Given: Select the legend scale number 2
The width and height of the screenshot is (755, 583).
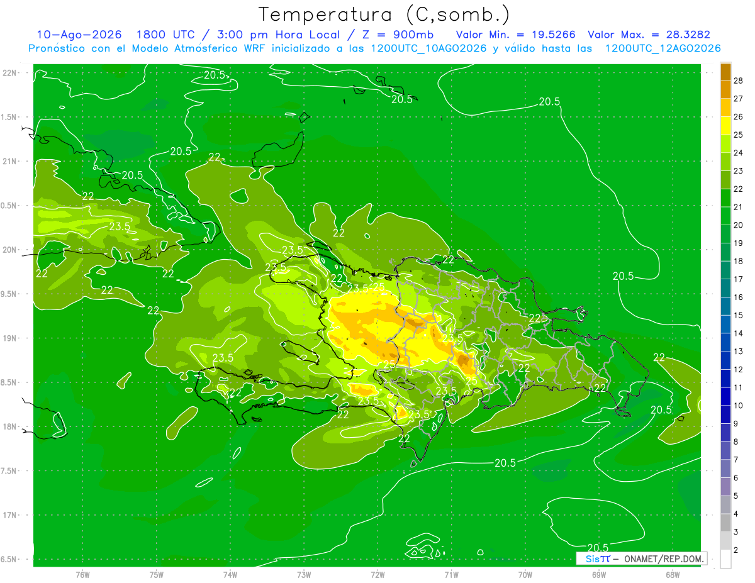Looking at the screenshot, I should pos(735,550).
